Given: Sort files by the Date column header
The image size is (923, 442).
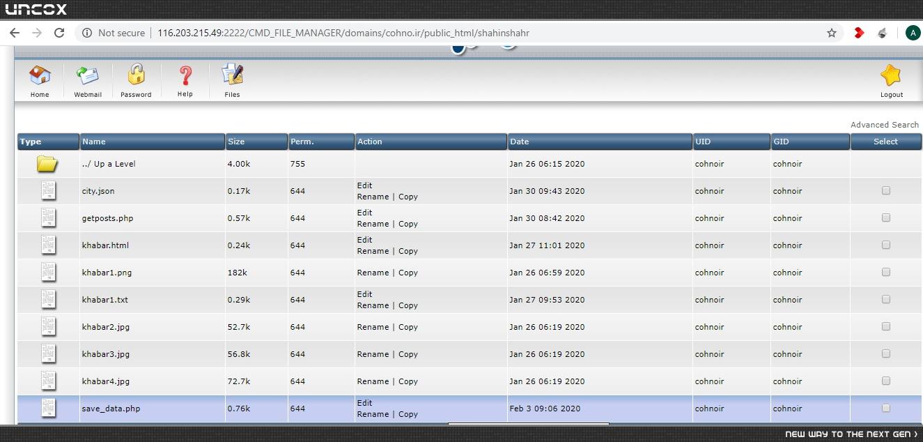Looking at the screenshot, I should (600, 142).
